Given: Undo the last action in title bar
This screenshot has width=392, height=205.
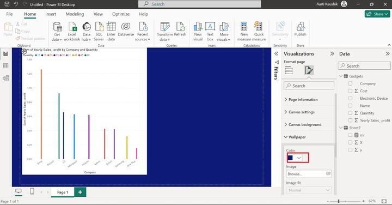Looking at the screenshot, I should coord(16,4).
